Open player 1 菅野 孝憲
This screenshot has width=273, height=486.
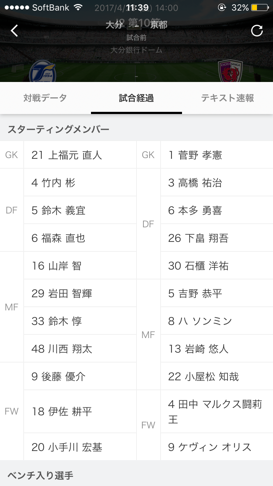[216, 155]
